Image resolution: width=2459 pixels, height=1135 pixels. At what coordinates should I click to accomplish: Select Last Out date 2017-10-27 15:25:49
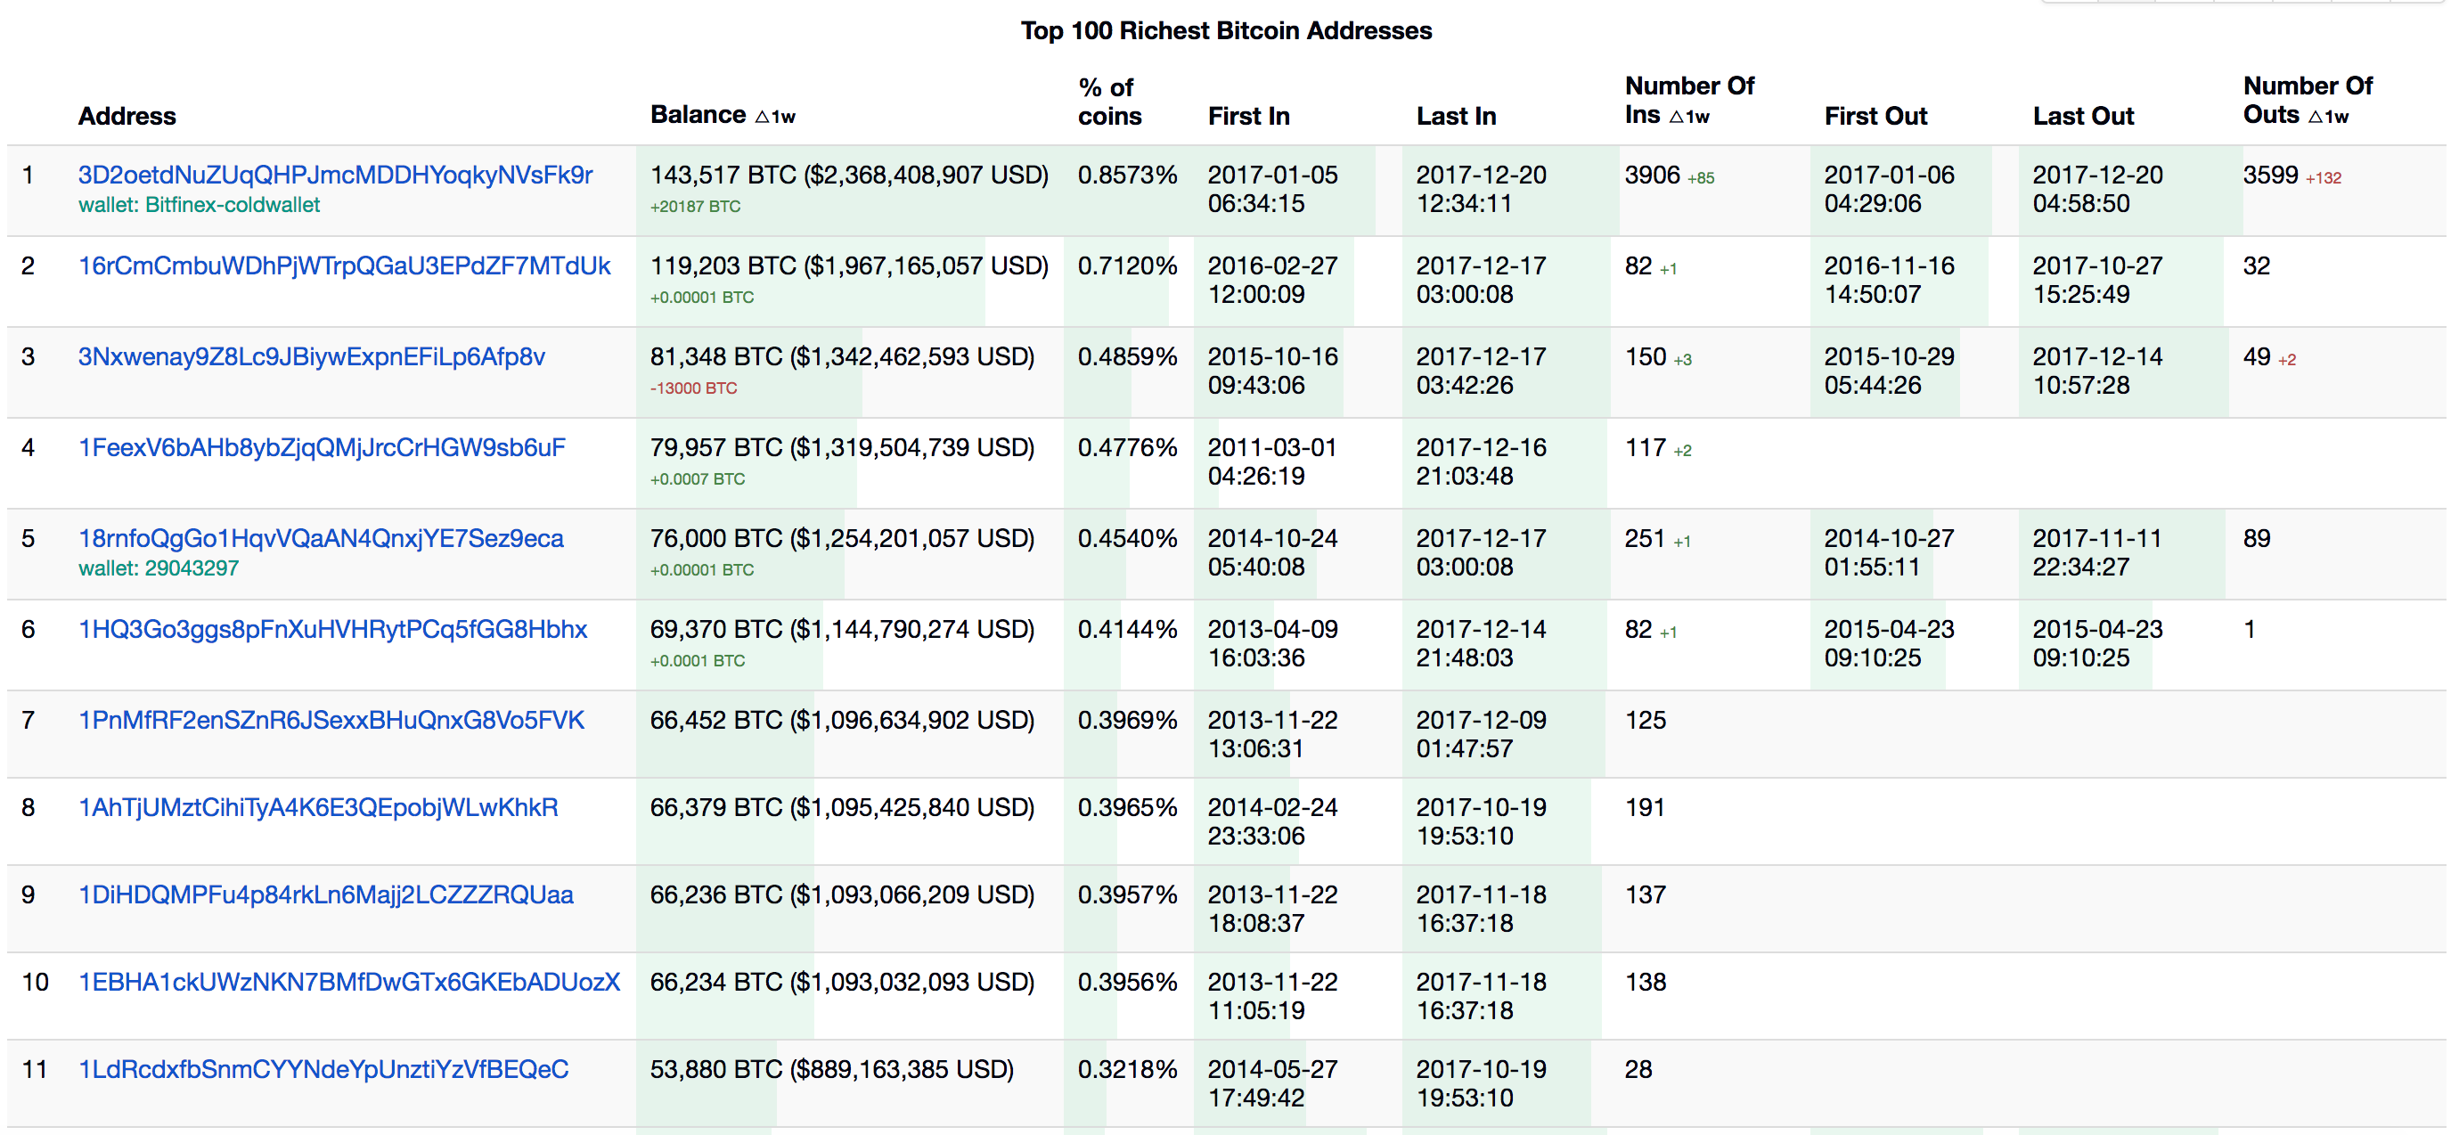tap(2097, 280)
